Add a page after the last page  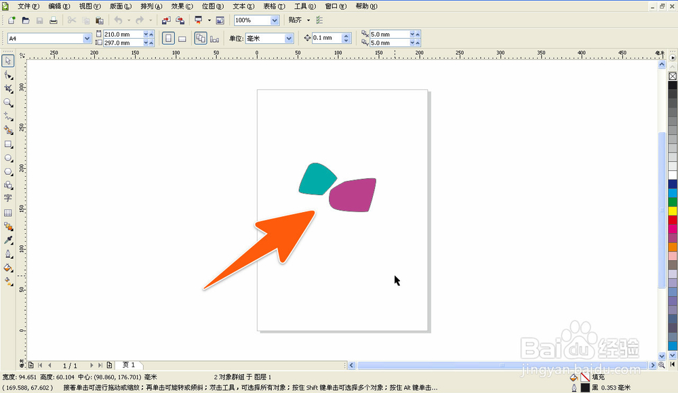coord(109,365)
